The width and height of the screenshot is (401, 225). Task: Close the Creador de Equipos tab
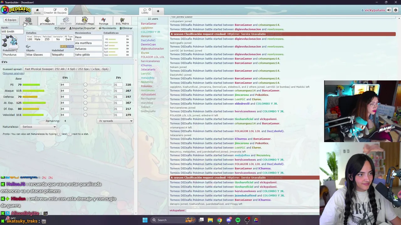coord(65,9)
